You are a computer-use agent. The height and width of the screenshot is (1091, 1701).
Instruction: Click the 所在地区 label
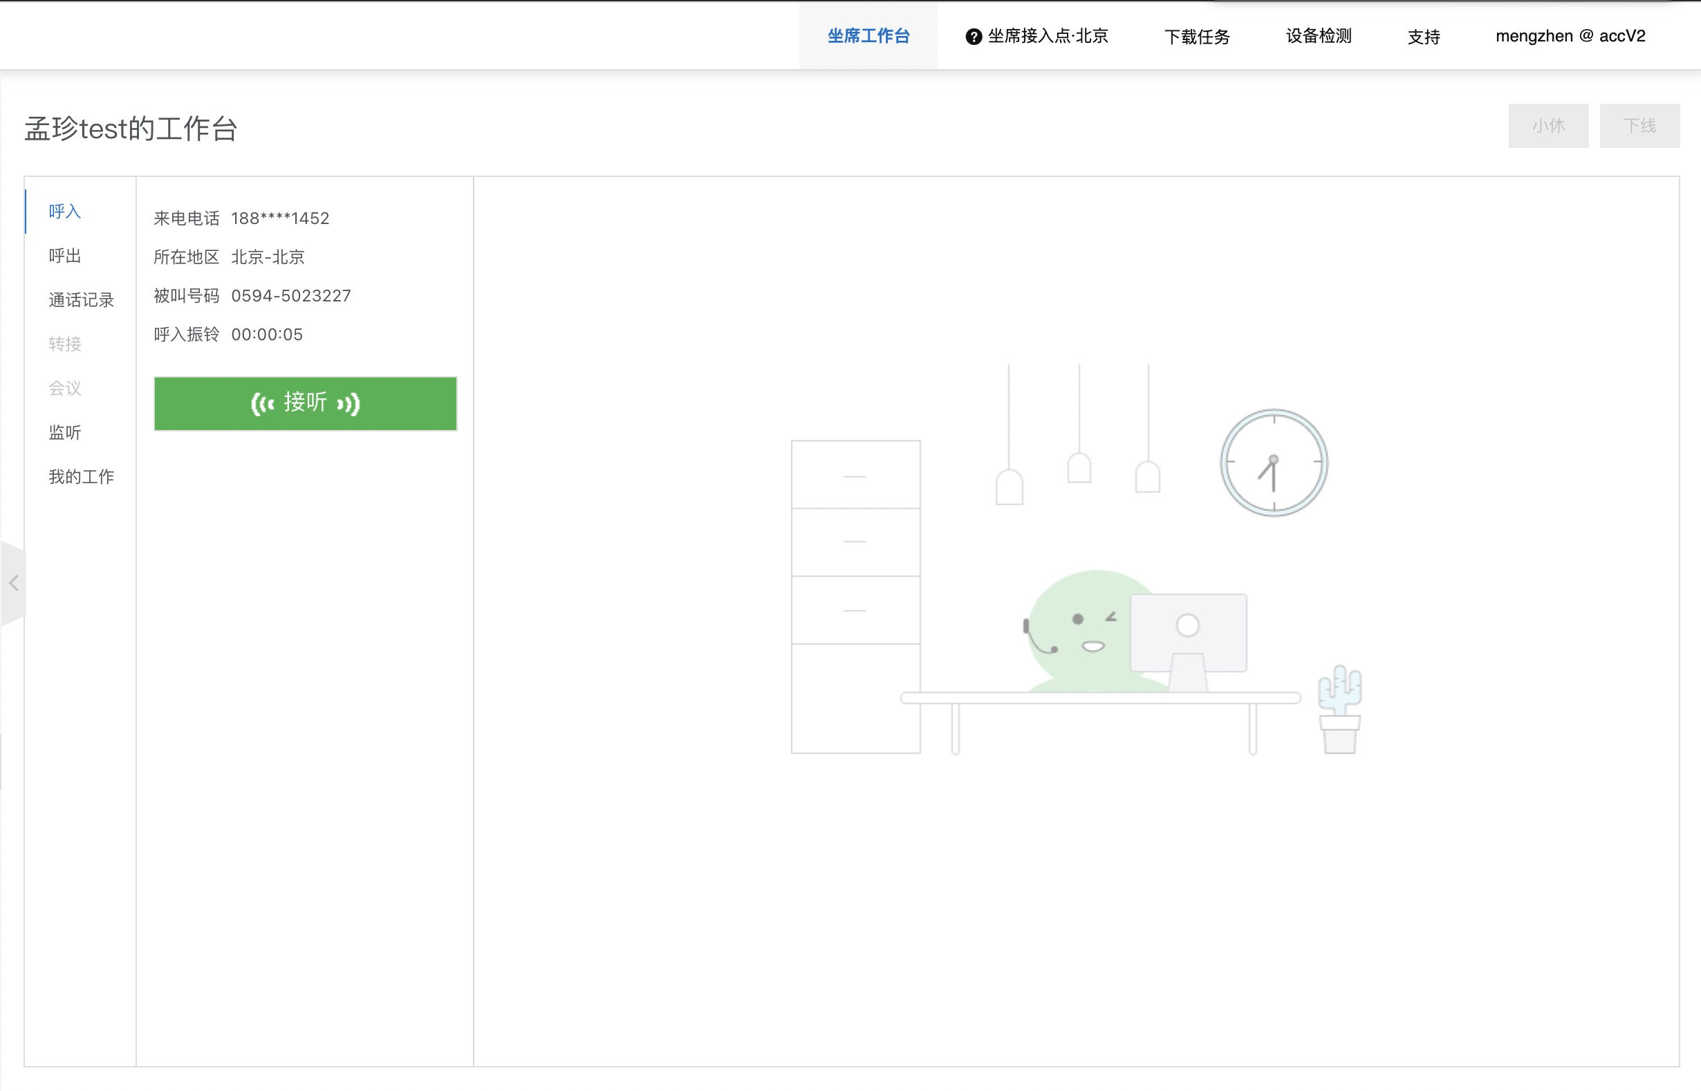pyautogui.click(x=186, y=257)
